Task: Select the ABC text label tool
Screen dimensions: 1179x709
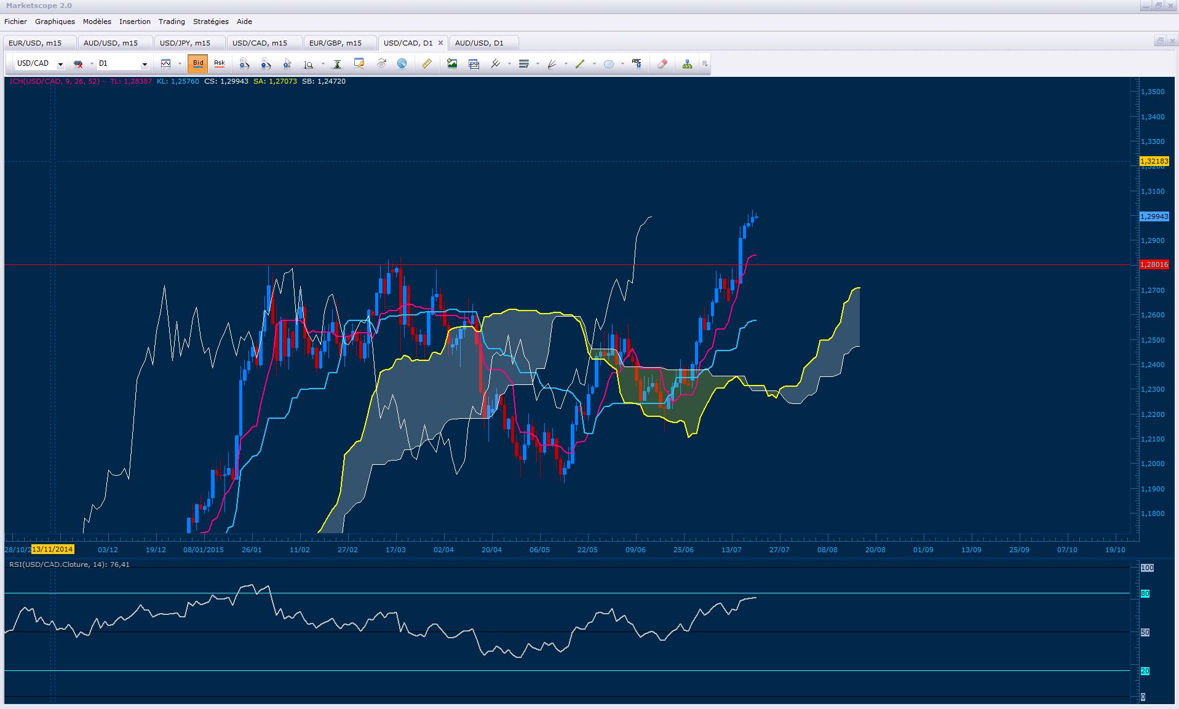Action: coord(637,63)
